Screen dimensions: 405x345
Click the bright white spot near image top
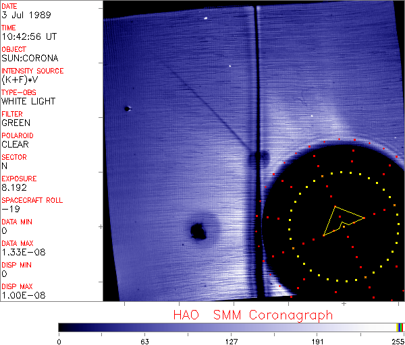pyautogui.click(x=206, y=18)
